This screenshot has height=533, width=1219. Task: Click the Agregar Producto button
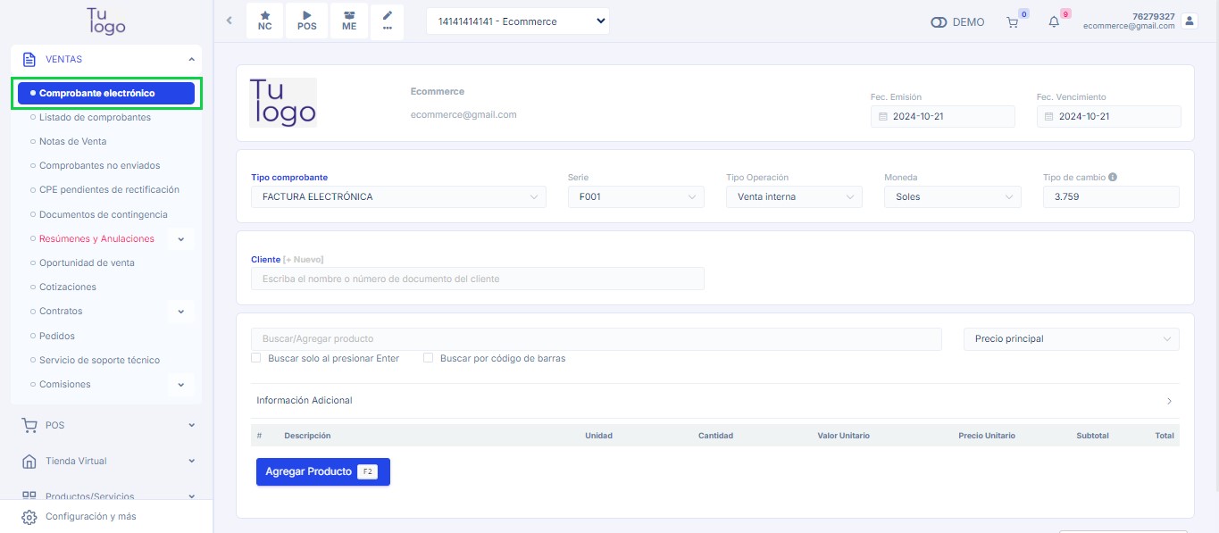[x=322, y=471]
